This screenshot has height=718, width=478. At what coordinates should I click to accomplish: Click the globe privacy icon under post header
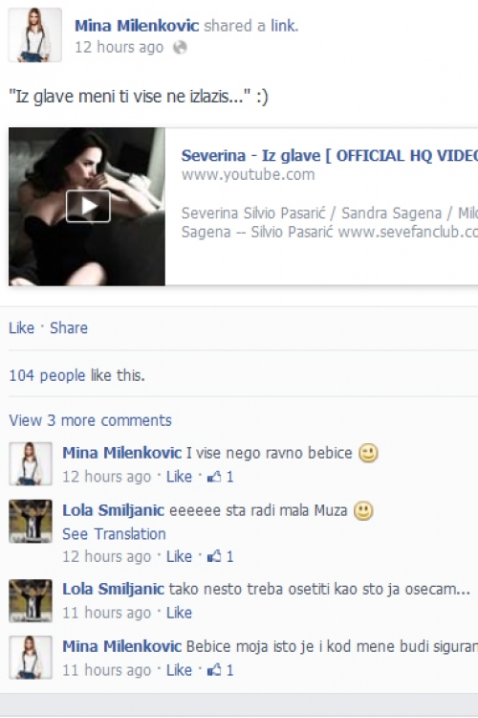(180, 47)
